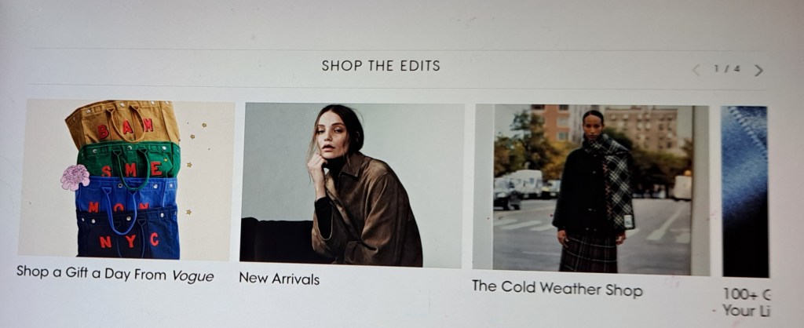Open the New Arrivals model image
This screenshot has height=328, width=804.
coord(352,185)
